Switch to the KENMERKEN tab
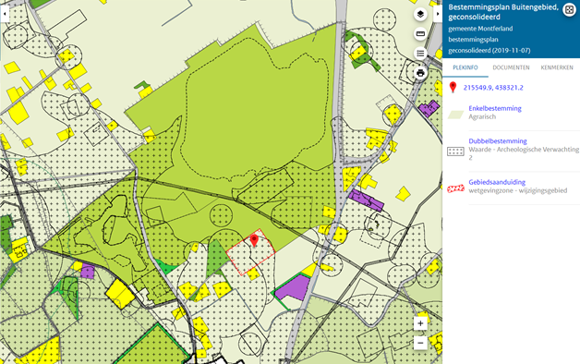The height and width of the screenshot is (364, 580). (557, 67)
